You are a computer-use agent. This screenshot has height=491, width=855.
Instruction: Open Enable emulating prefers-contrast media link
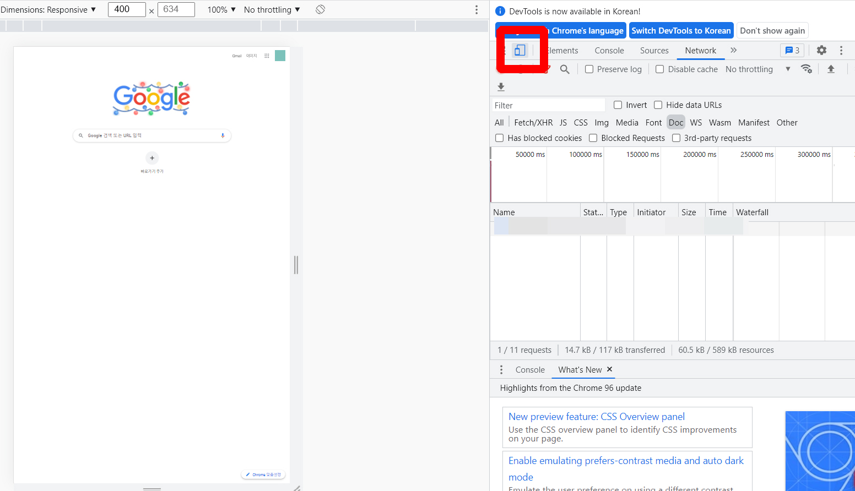point(626,468)
